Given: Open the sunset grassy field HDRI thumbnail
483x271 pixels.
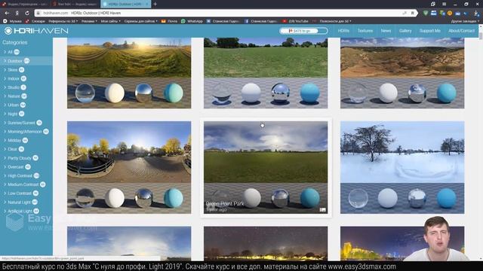Looking at the screenshot, I should 129,73.
